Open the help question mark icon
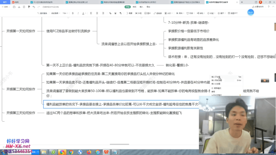This screenshot has width=276, height=155. [269, 7]
